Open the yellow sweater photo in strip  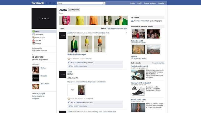pos(80,21)
